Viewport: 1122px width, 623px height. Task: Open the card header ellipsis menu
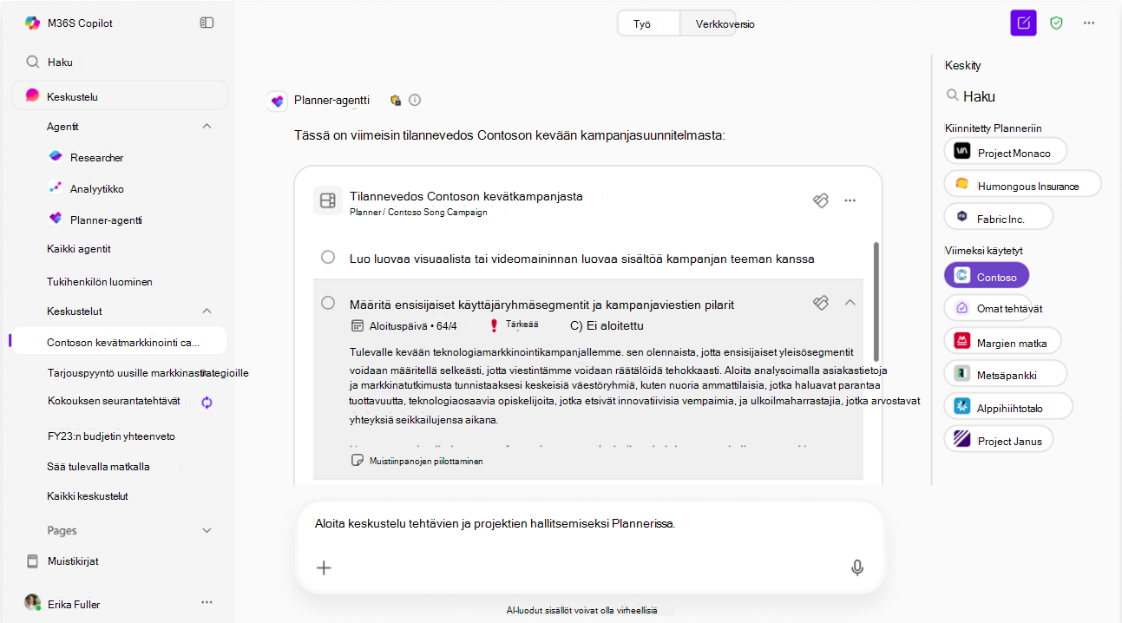(850, 200)
